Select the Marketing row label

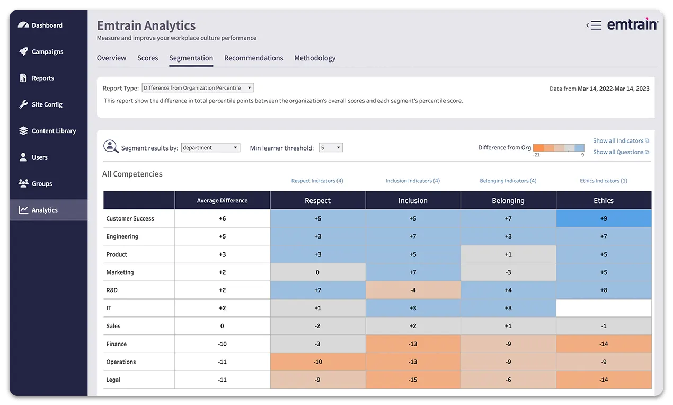(x=120, y=272)
